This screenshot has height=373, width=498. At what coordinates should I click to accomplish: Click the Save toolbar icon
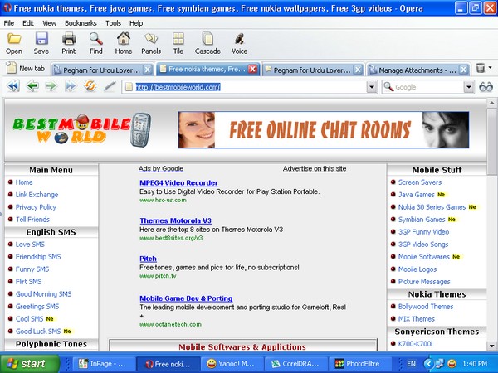41,43
